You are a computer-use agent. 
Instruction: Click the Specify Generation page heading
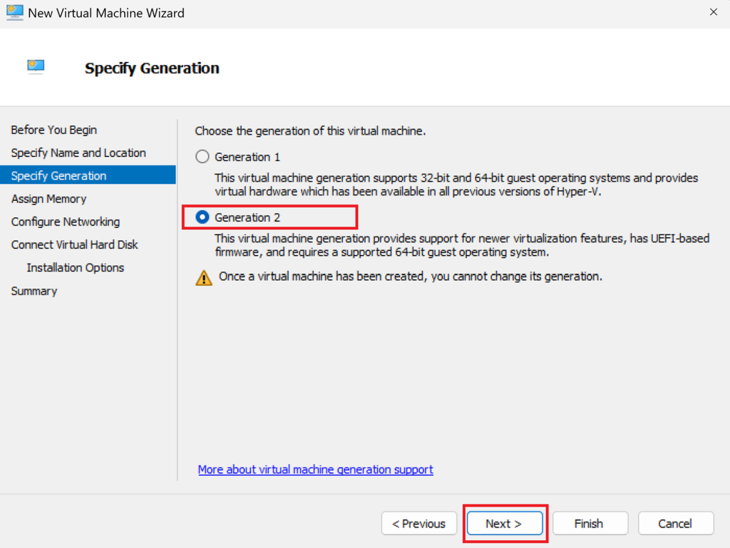[x=152, y=68]
